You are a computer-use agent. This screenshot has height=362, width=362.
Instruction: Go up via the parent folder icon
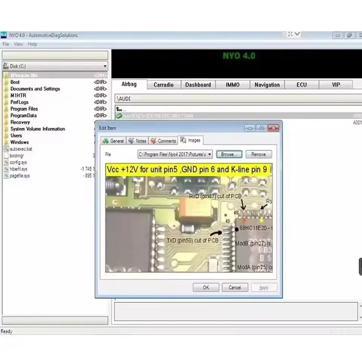click(119, 109)
